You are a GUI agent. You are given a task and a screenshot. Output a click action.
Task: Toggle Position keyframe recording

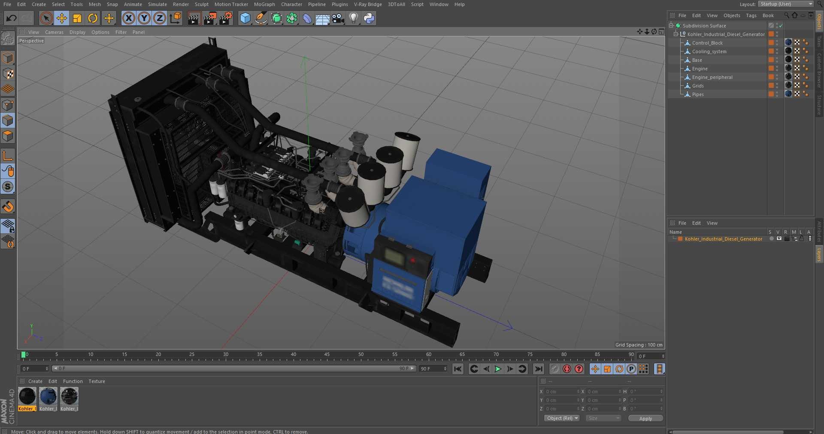coord(595,369)
